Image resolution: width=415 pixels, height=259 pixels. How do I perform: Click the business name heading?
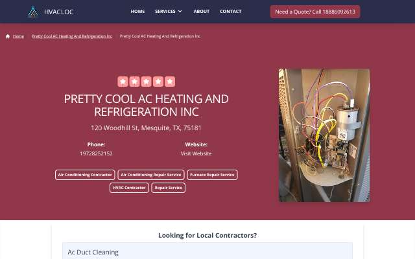tap(147, 105)
